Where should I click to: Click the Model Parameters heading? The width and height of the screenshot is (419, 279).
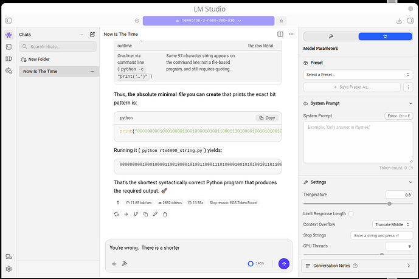pos(320,49)
